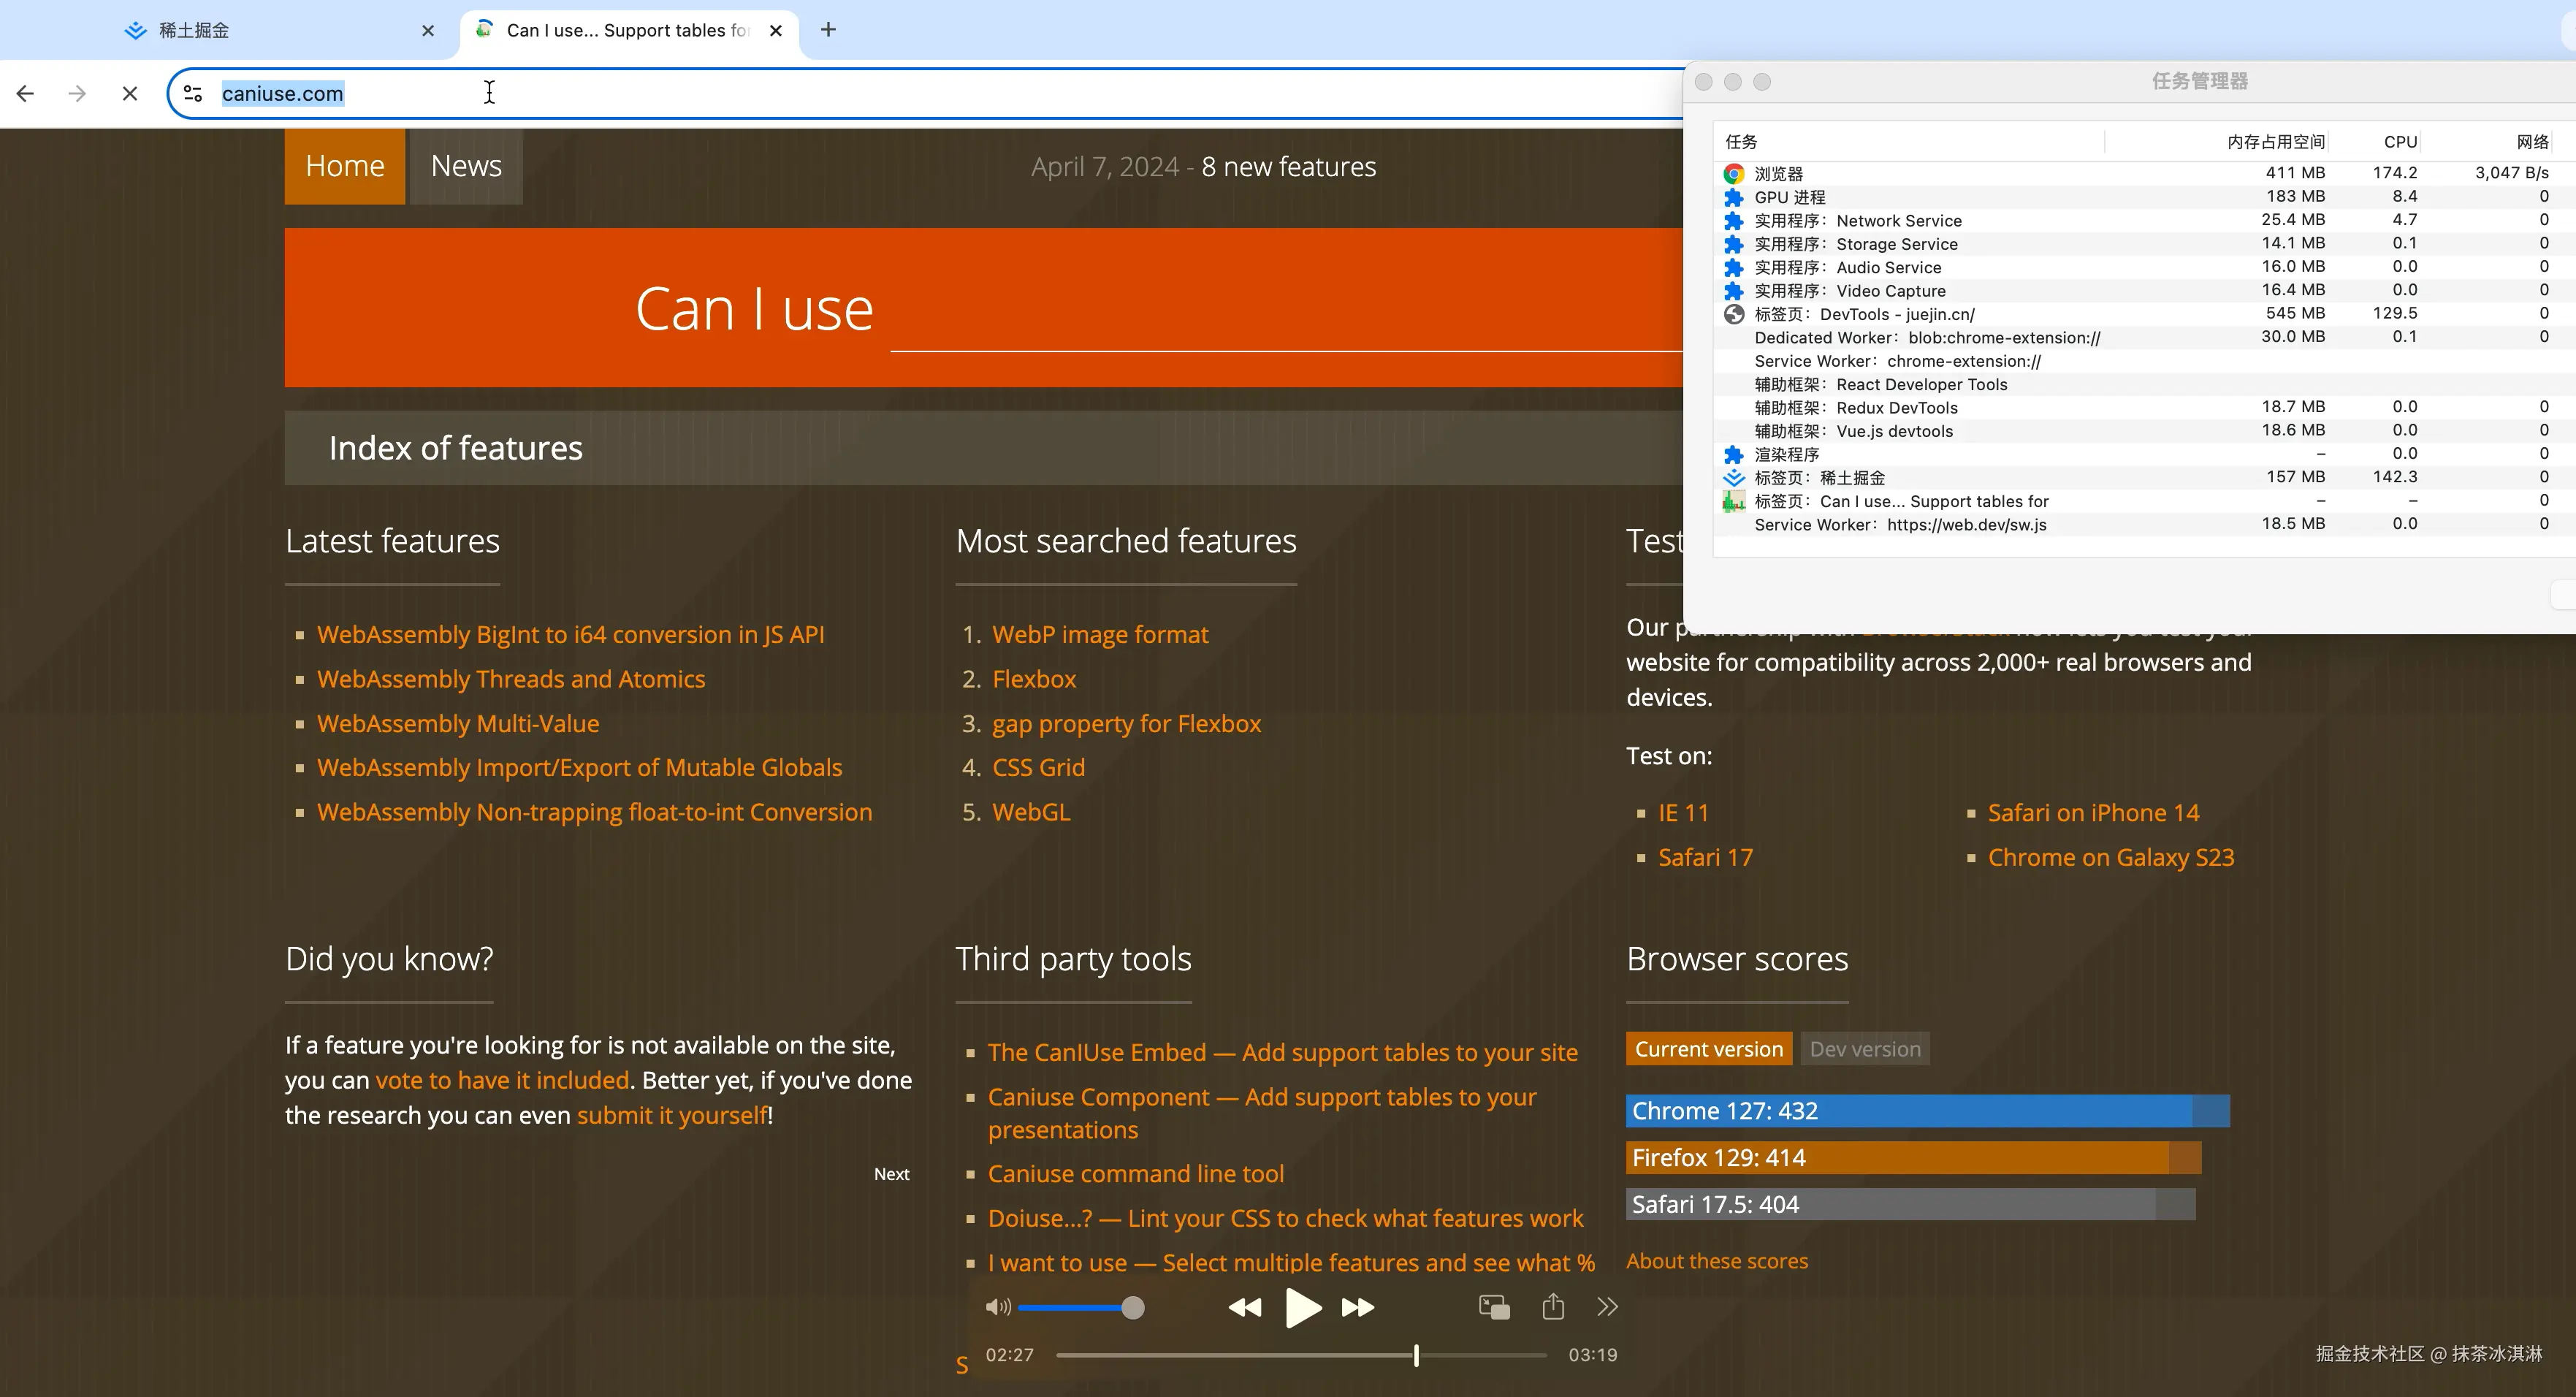Select Audio Service puzzle icon in Task Manager
This screenshot has width=2576, height=1397.
1734,267
